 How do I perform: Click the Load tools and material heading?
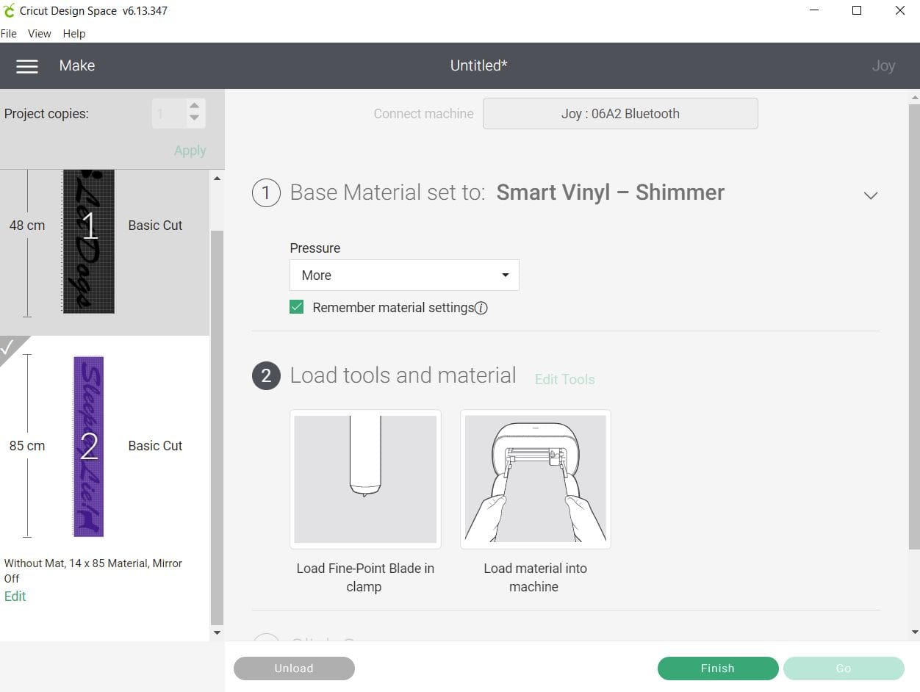(403, 375)
